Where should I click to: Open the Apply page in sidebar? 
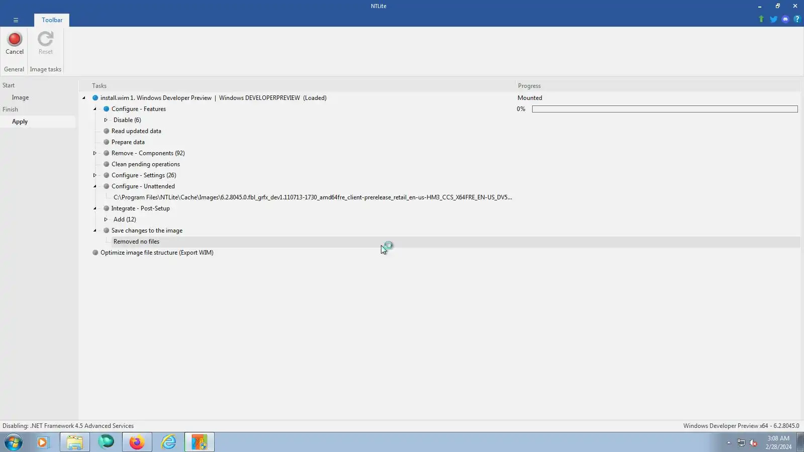(20, 122)
